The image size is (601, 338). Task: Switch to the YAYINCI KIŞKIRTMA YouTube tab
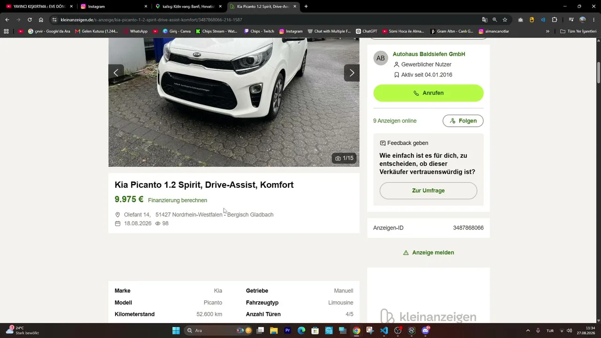39,7
